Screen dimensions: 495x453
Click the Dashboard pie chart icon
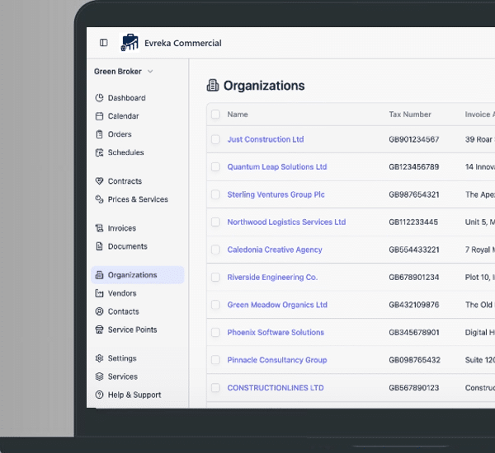click(99, 98)
